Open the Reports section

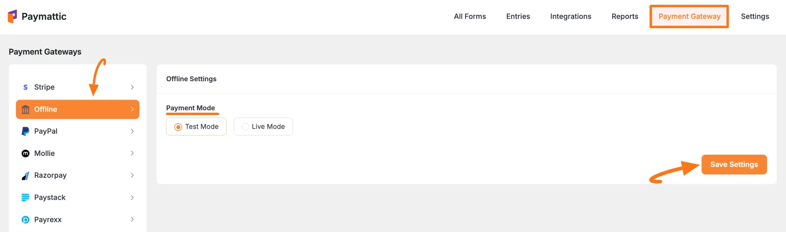[x=625, y=16]
